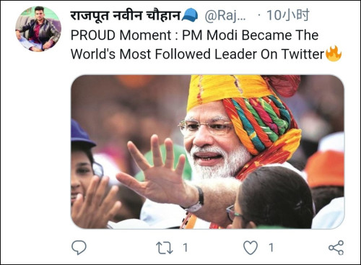361x265 pixels.
Task: Click the fire emoji after Twitter
Action: coord(334,53)
